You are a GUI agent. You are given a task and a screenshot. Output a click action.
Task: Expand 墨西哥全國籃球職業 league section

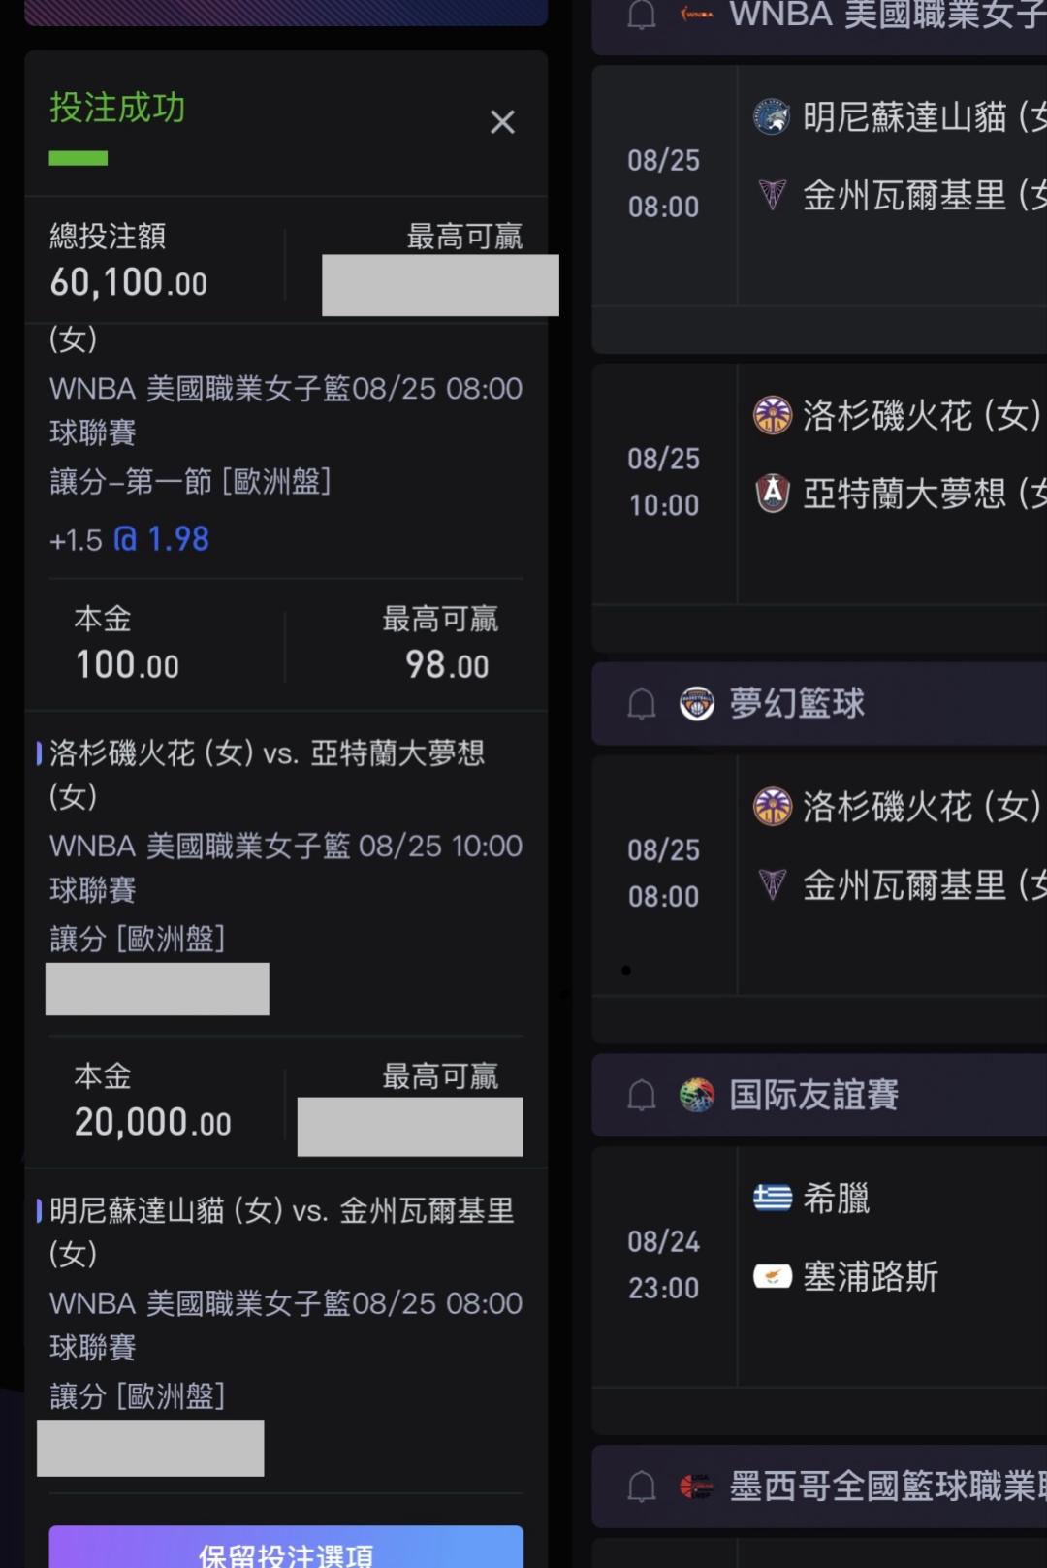click(x=819, y=1487)
